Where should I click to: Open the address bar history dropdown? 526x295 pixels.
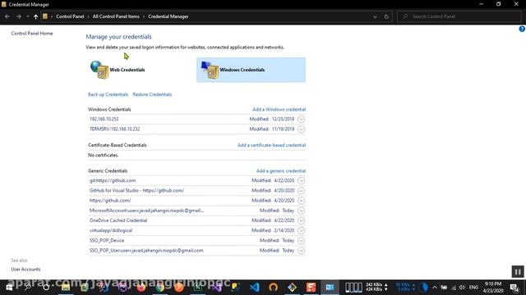[x=375, y=16]
